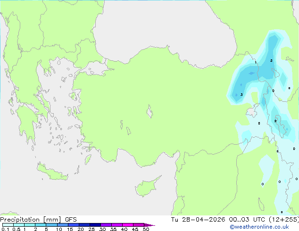299x231 pixels.
Task: Select the 45–50 mm legend color
Action: pos(139,225)
